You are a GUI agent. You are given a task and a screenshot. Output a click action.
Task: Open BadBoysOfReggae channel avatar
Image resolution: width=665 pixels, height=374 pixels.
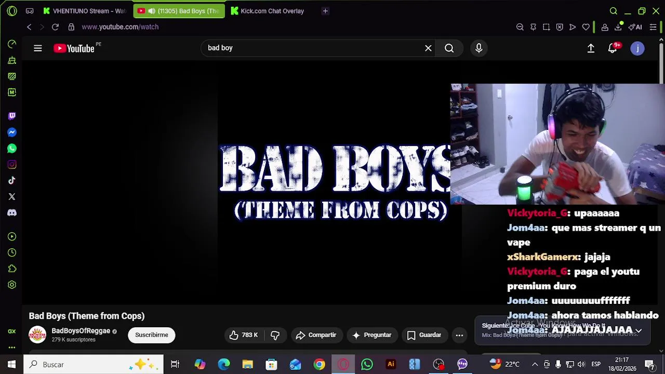(x=37, y=335)
